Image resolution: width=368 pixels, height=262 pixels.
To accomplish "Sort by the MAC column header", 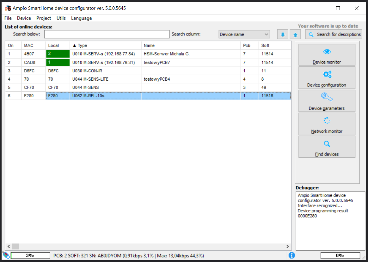I will pyautogui.click(x=34, y=46).
